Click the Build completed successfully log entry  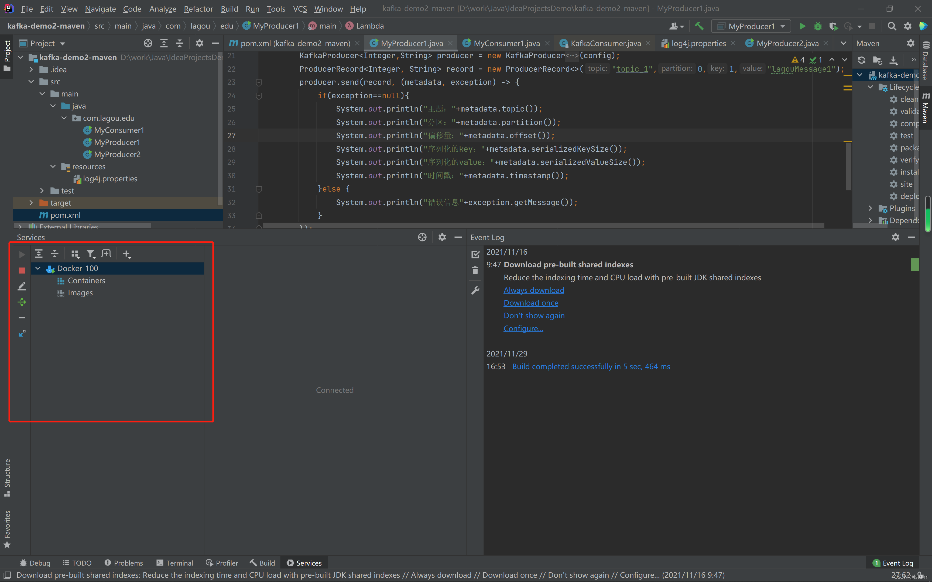[590, 366]
